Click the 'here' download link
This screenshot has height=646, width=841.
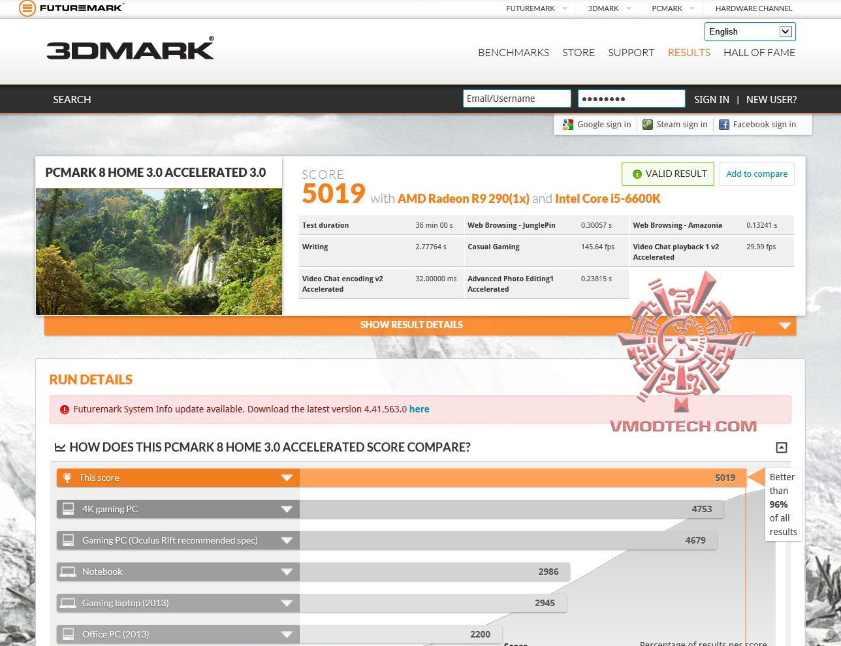click(x=419, y=410)
